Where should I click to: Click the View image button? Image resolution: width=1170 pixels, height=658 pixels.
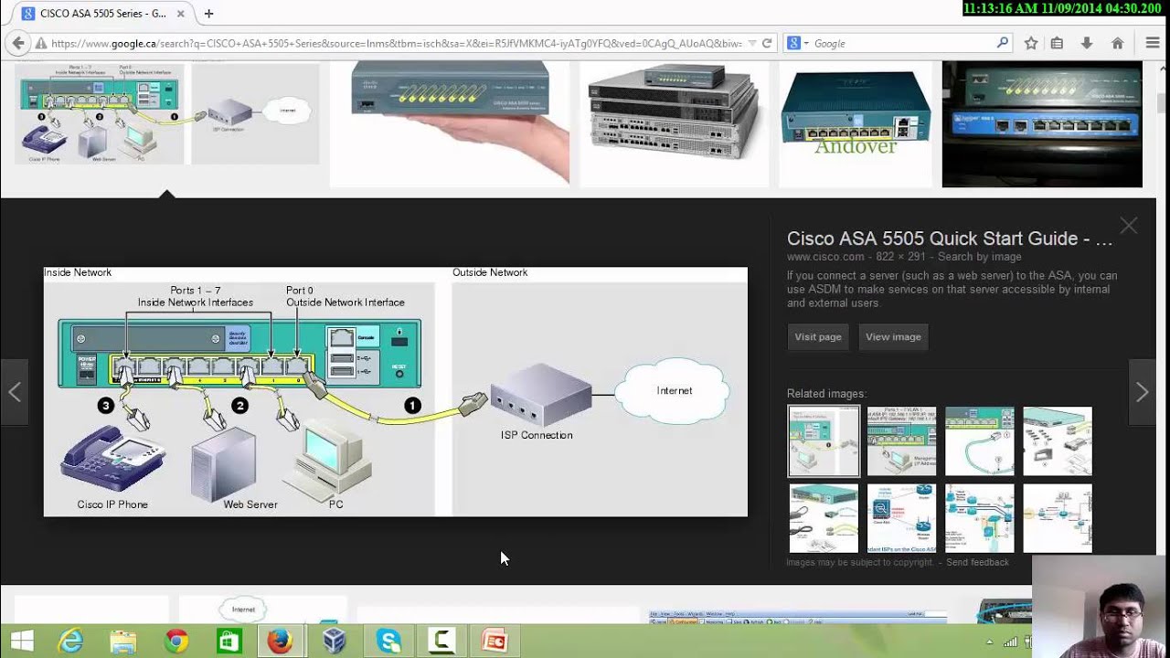tap(893, 336)
